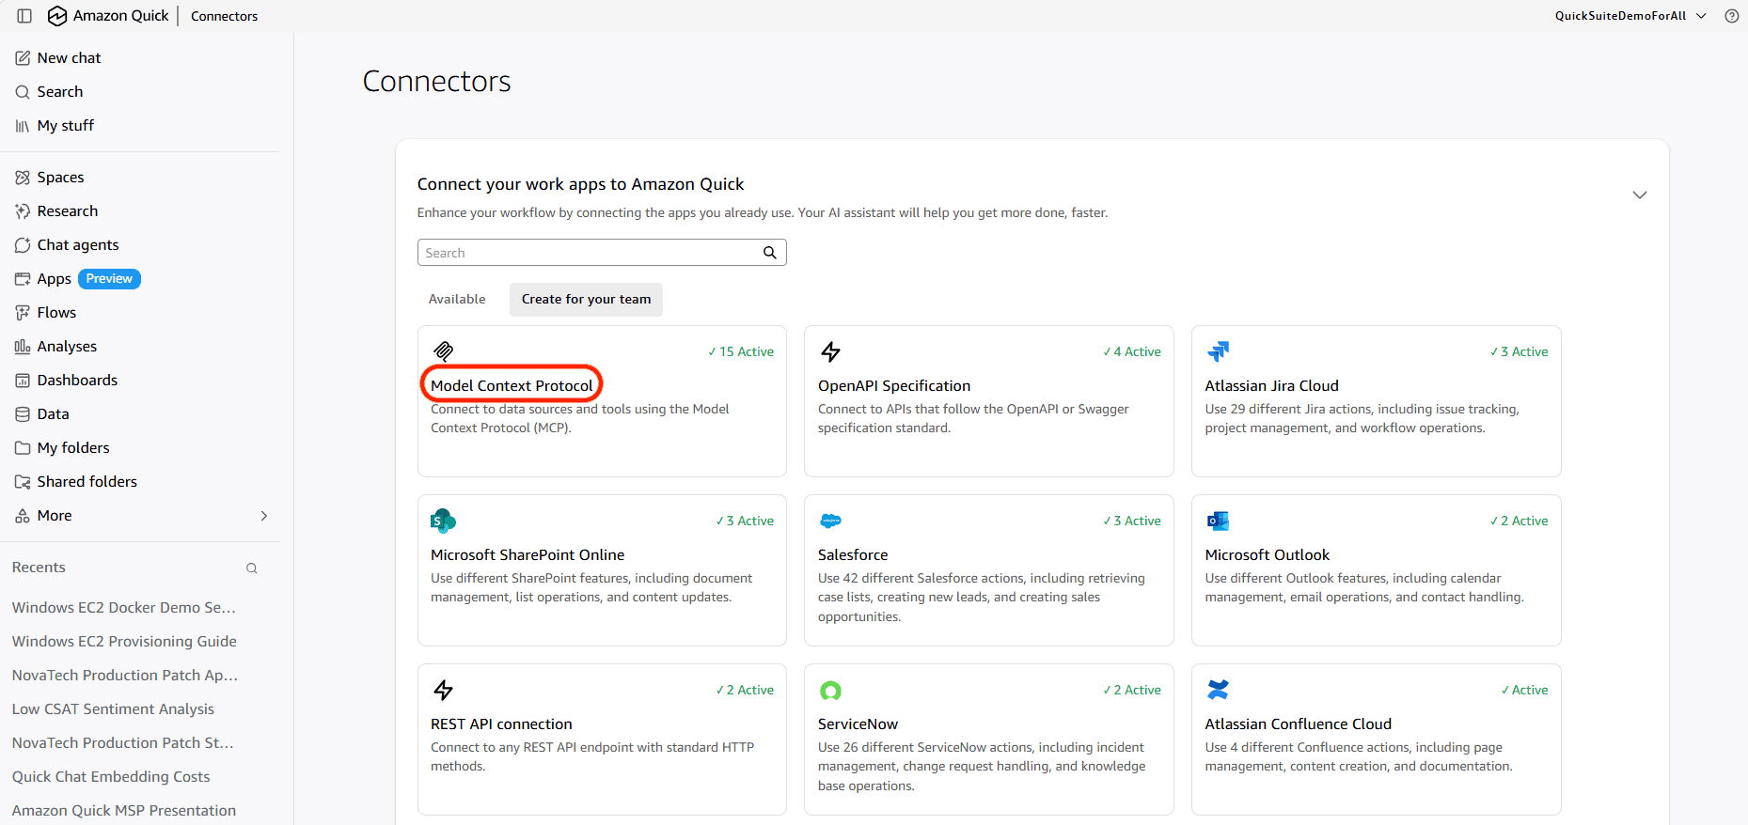Open the Model Context Protocol connector

(512, 385)
